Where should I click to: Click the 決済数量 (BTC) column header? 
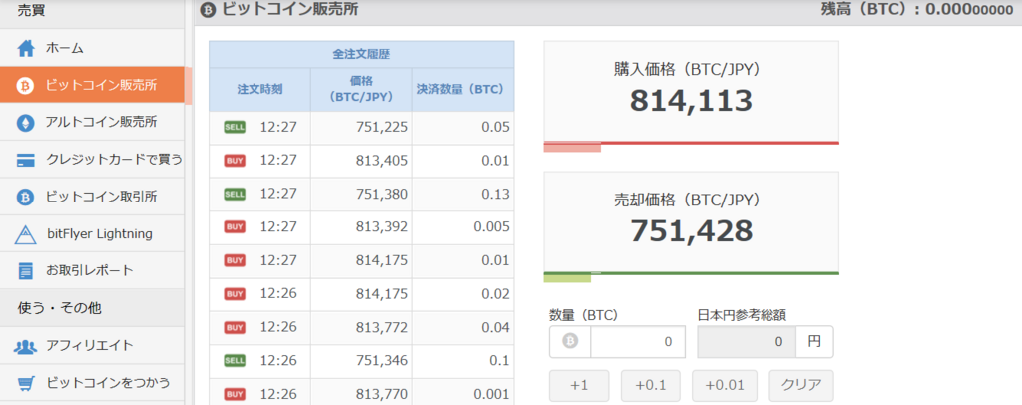click(x=463, y=90)
